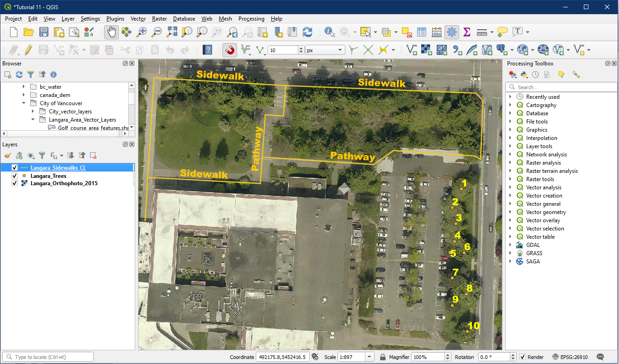The width and height of the screenshot is (619, 364).
Task: Open the attribute table icon
Action: pyautogui.click(x=422, y=32)
